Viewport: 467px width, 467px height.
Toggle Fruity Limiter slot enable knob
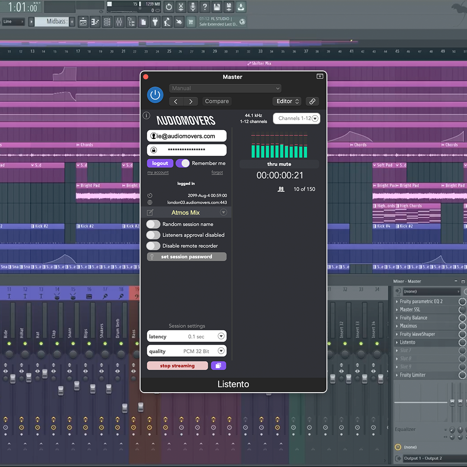[462, 375]
